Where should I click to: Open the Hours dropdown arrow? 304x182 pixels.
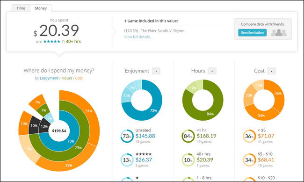(212, 71)
